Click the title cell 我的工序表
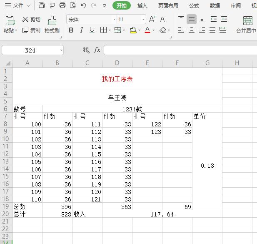257x244 pixels. point(117,79)
